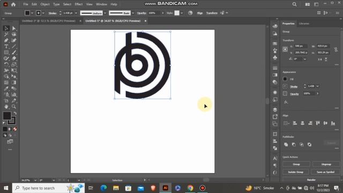This screenshot has width=343, height=193.
Task: Select the Zoom tool
Action: click(x=14, y=107)
